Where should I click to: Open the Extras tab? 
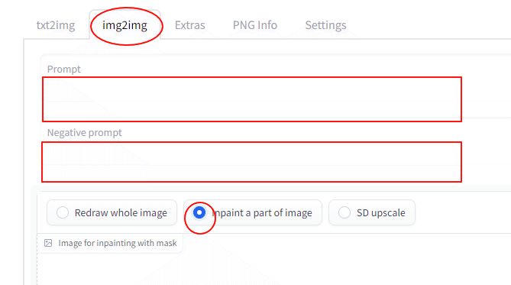coord(189,25)
